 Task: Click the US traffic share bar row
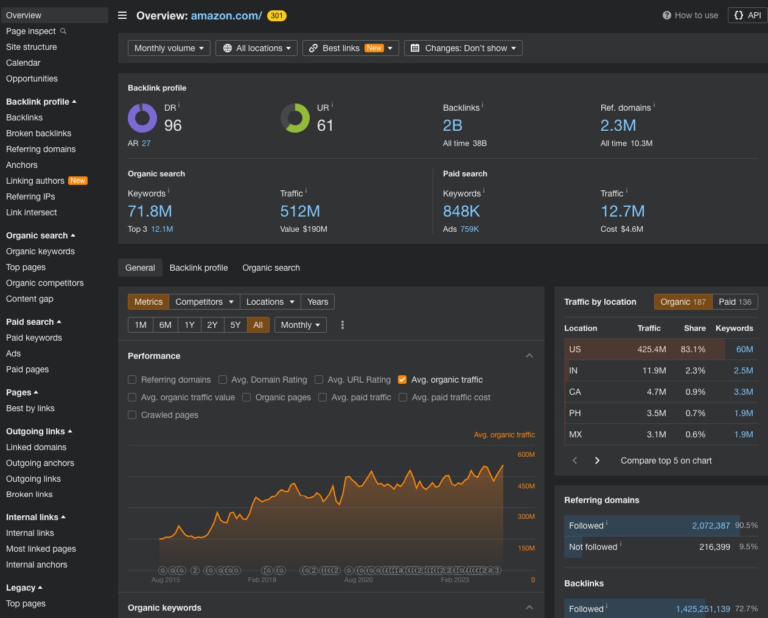coord(661,349)
